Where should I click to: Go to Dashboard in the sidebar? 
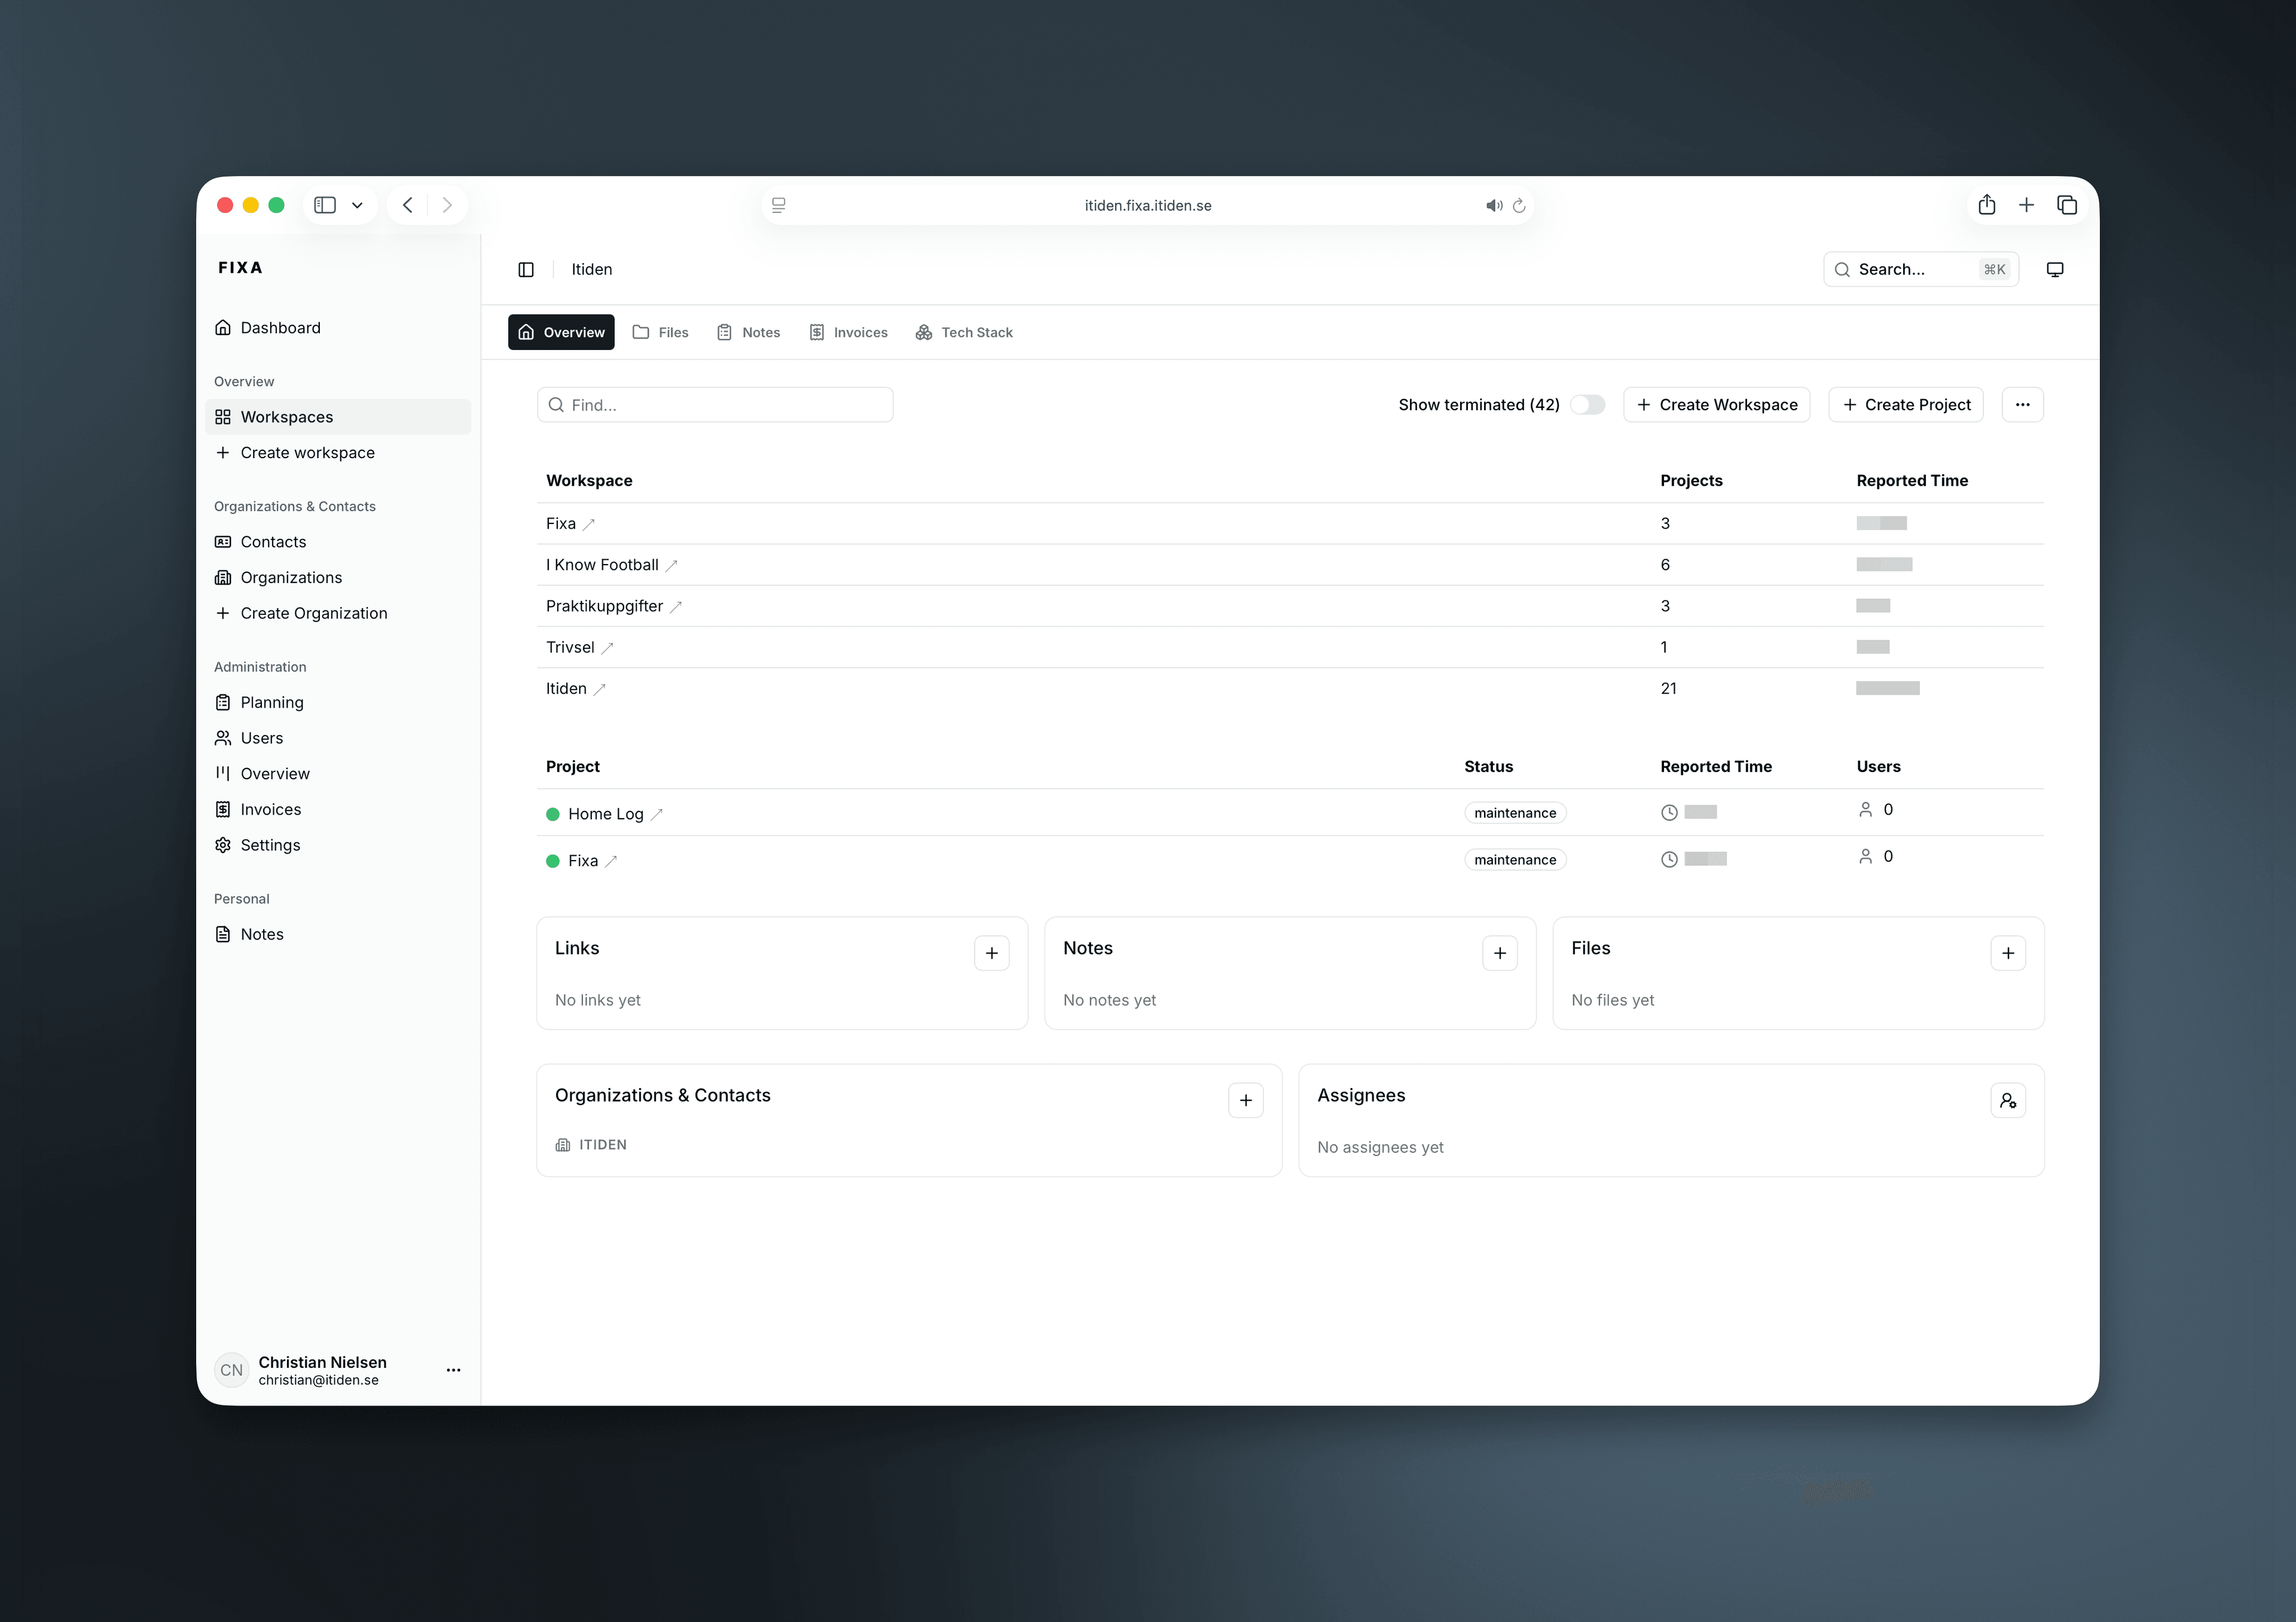(x=338, y=328)
